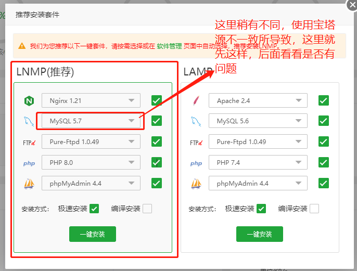This screenshot has height=271, width=357.
Task: Uncheck phpMyAdmin 4.4 in LNMP
Action: point(157,183)
